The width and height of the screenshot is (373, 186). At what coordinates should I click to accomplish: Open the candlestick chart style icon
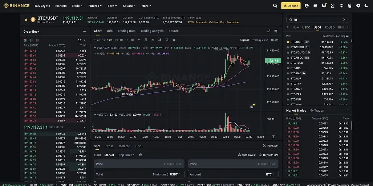click(x=160, y=40)
